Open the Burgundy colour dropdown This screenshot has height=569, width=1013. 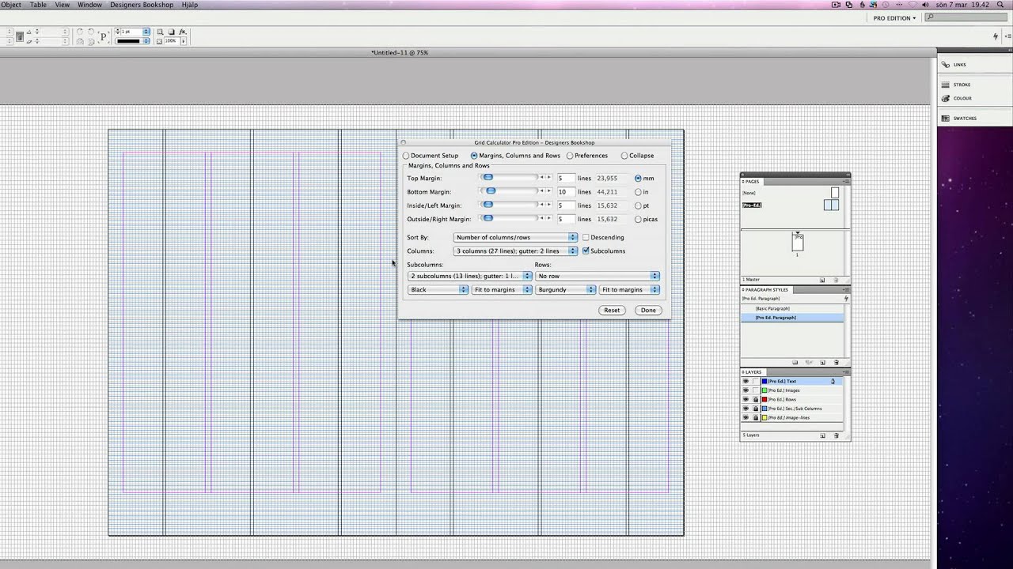click(566, 289)
